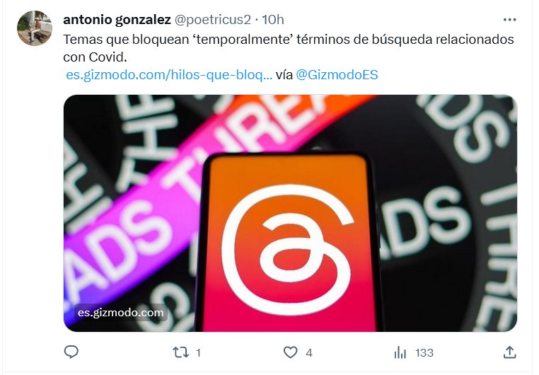
Task: Open view analytics bar chart icon
Action: click(400, 352)
